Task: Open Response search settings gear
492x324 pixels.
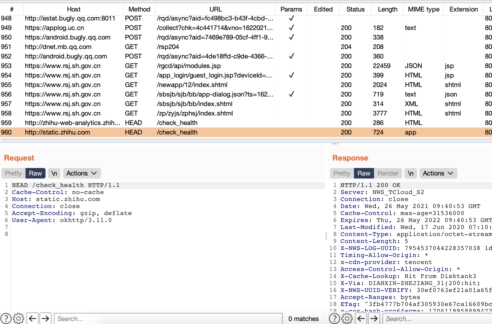Action: click(347, 318)
